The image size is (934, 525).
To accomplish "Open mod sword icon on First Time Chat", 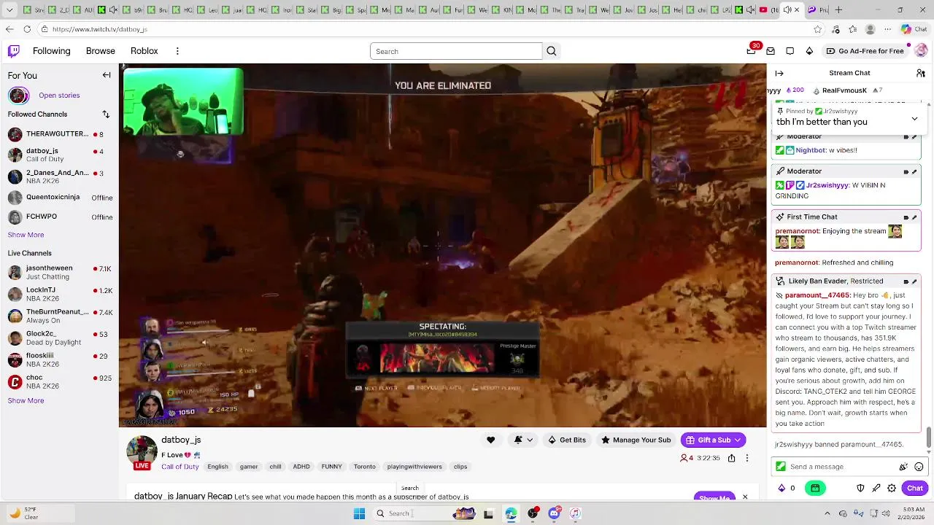I will pyautogui.click(x=914, y=217).
